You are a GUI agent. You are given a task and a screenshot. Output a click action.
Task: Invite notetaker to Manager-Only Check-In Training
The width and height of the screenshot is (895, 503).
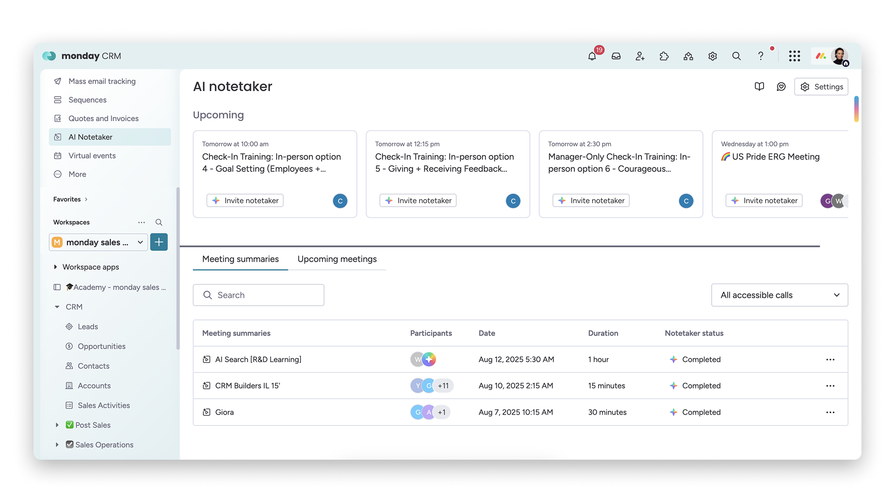[x=591, y=200]
